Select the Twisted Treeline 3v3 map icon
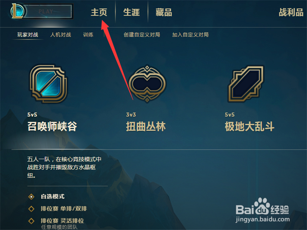Image resolution: width=307 pixels, height=230 pixels. coord(147,84)
